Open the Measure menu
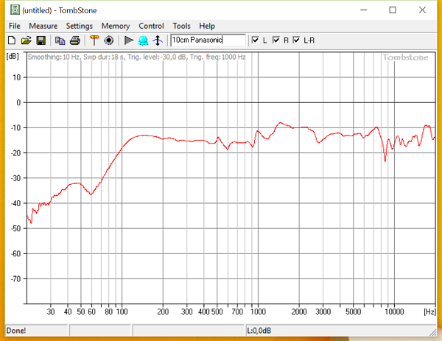442x341 pixels. click(43, 26)
